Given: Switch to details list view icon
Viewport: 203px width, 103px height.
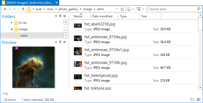Looking at the screenshot, I should [193, 100].
